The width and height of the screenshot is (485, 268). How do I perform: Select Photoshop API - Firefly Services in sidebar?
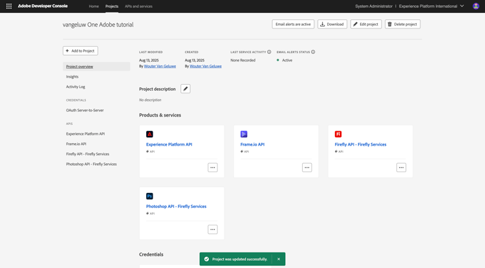(91, 164)
